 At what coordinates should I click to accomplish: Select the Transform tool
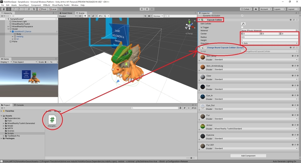[29, 9]
